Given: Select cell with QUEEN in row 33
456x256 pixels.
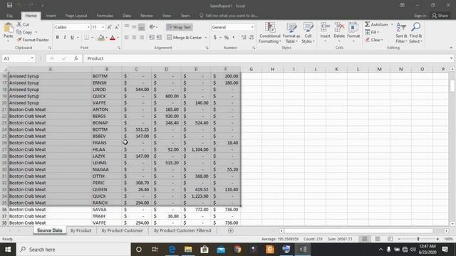Looking at the screenshot, I should (x=107, y=190).
